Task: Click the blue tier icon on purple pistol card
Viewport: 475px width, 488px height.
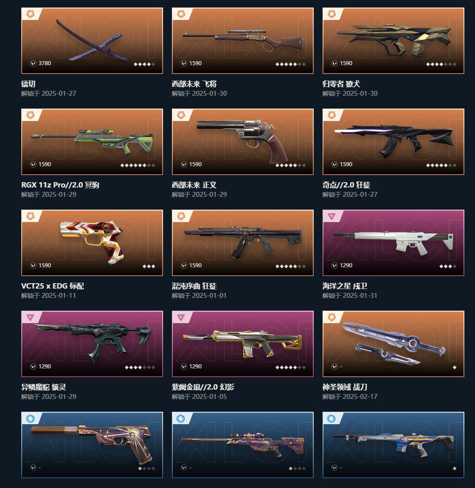Action: coord(30,418)
